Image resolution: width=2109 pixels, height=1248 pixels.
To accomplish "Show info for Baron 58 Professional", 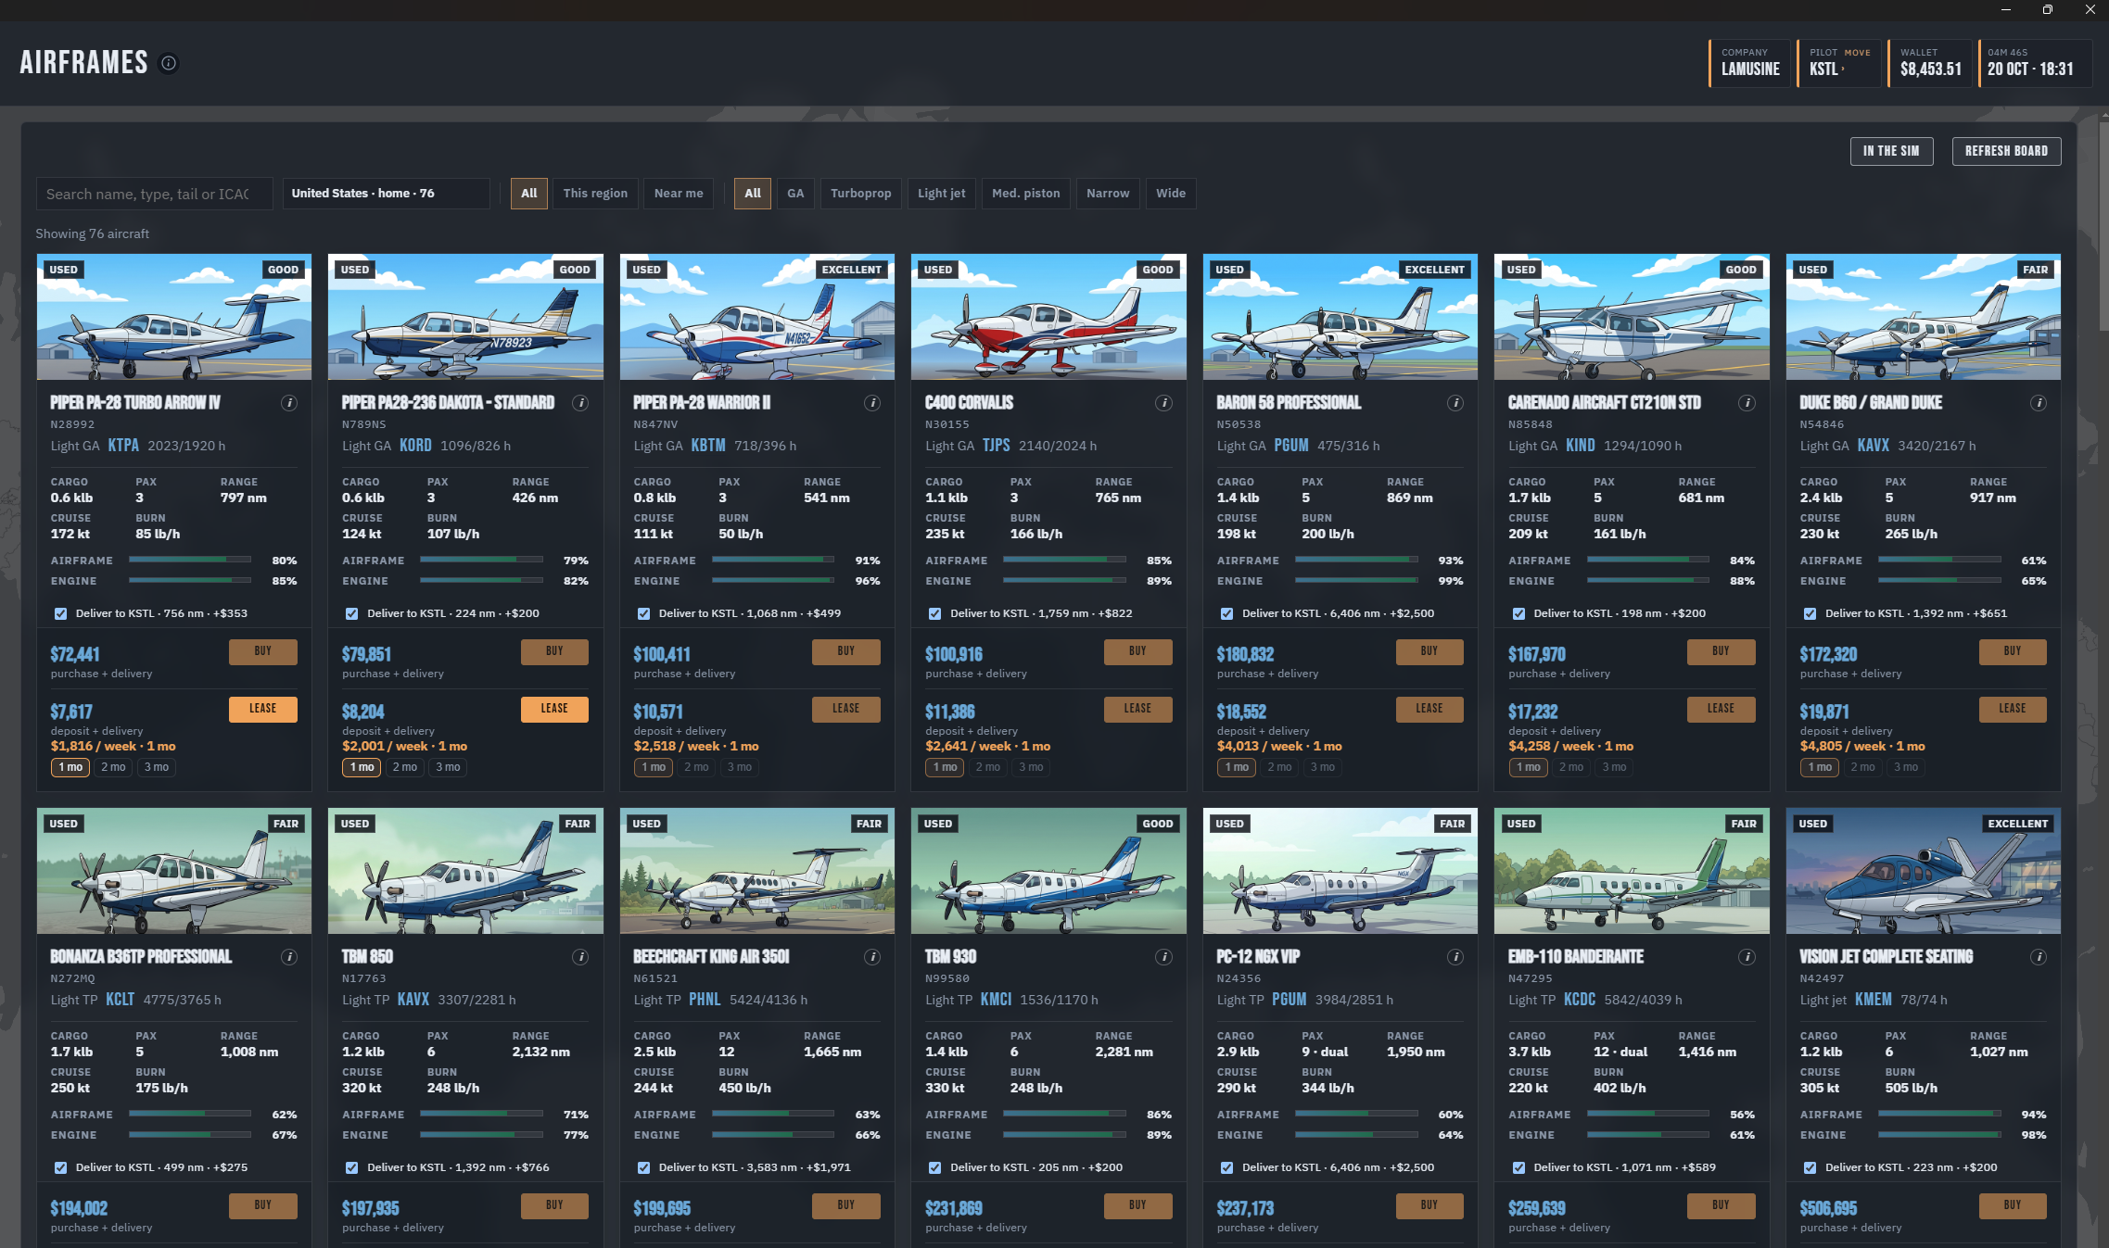I will [1455, 403].
